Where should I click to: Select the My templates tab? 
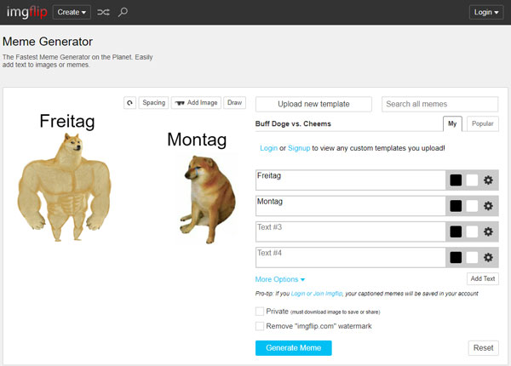453,124
